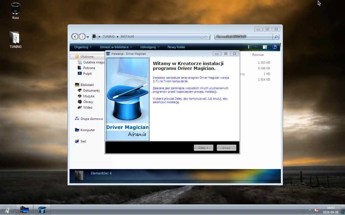Go back with the Explorer back arrow
The image size is (345, 215).
[x=75, y=37]
